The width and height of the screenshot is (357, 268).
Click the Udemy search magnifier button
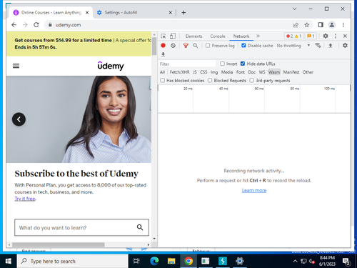[x=140, y=227]
